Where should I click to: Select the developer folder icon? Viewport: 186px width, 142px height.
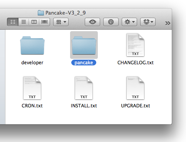tap(32, 45)
